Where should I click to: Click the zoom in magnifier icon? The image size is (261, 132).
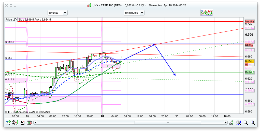[x=253, y=123]
